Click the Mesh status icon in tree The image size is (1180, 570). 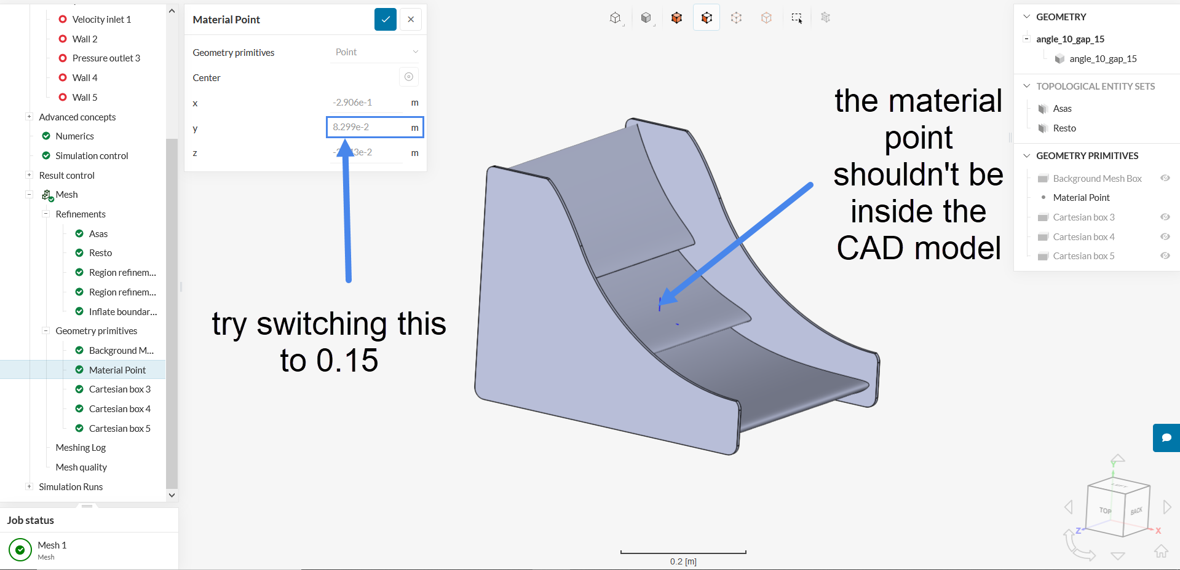pyautogui.click(x=47, y=195)
